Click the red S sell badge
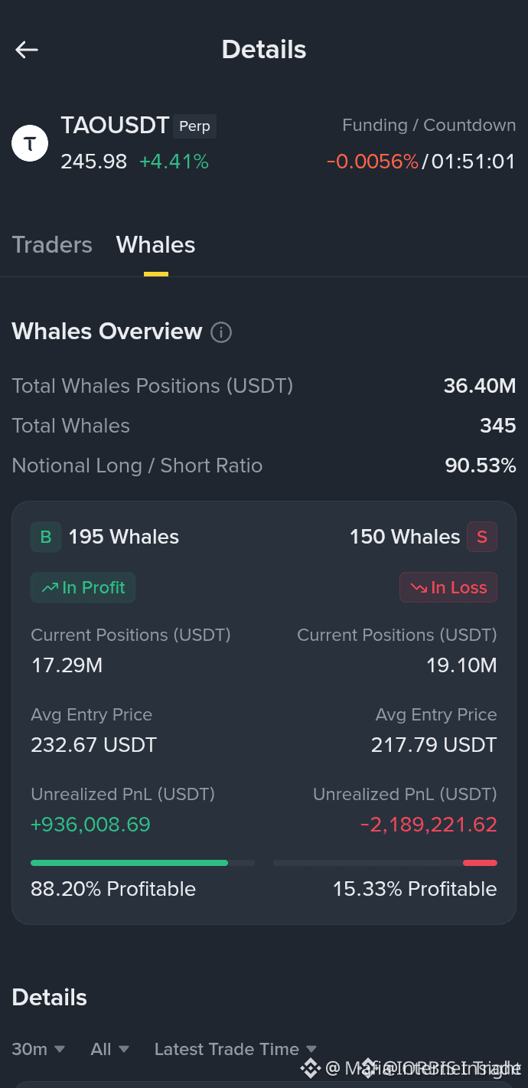This screenshot has width=528, height=1088. (x=482, y=537)
